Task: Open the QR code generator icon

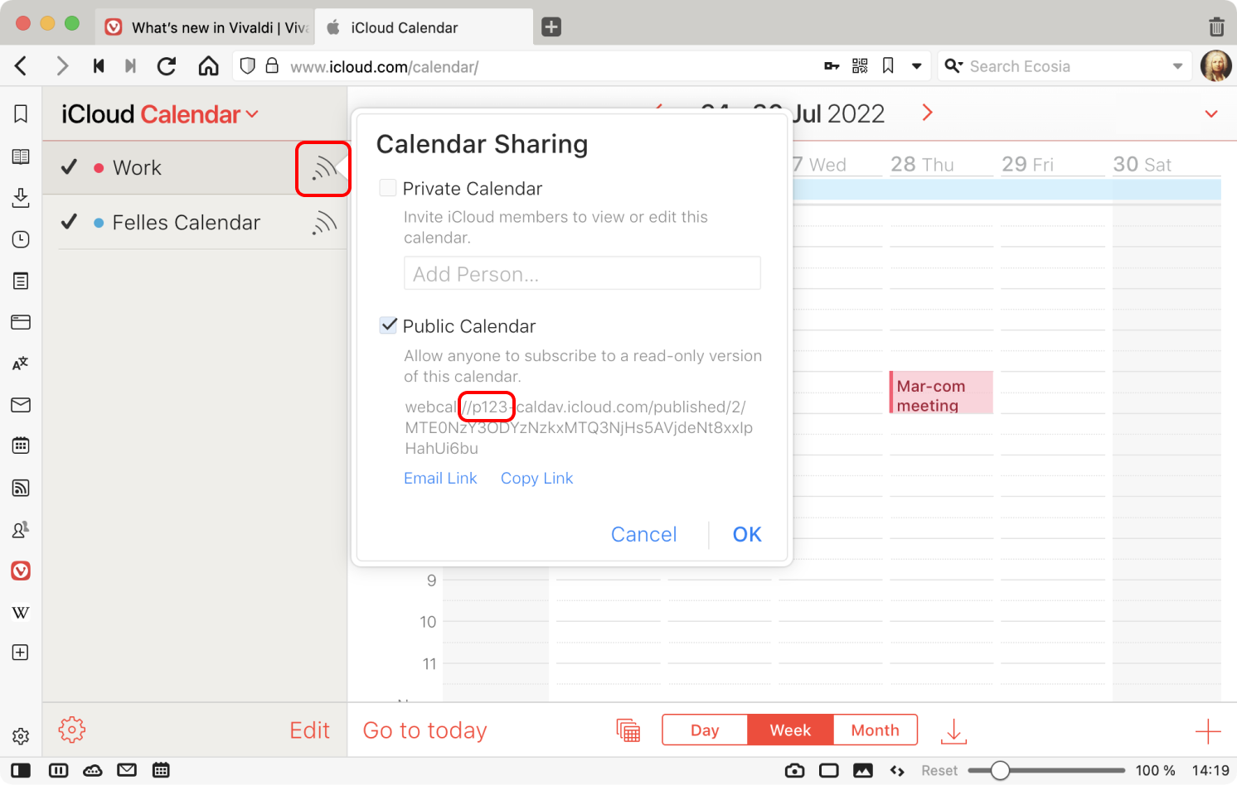Action: pyautogui.click(x=860, y=66)
